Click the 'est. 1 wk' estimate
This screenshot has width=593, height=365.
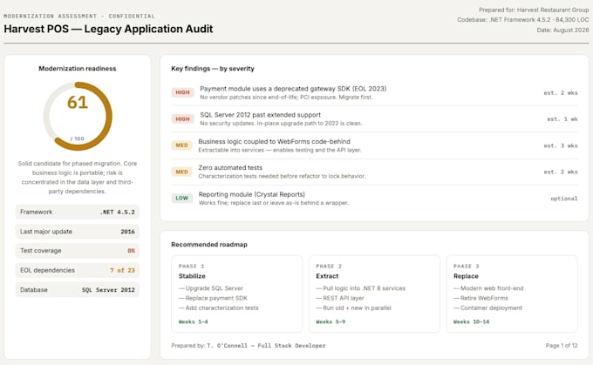click(x=562, y=119)
